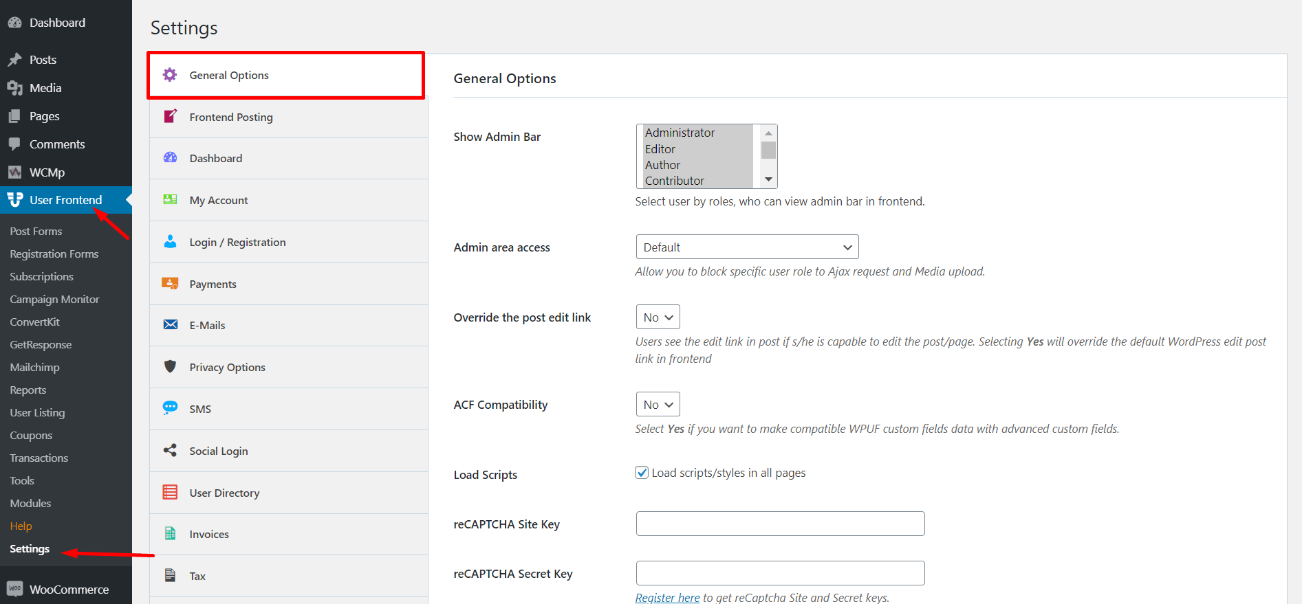Focus the reCAPTCHA Site Key field
Screen dimensions: 1302x604
pos(780,524)
